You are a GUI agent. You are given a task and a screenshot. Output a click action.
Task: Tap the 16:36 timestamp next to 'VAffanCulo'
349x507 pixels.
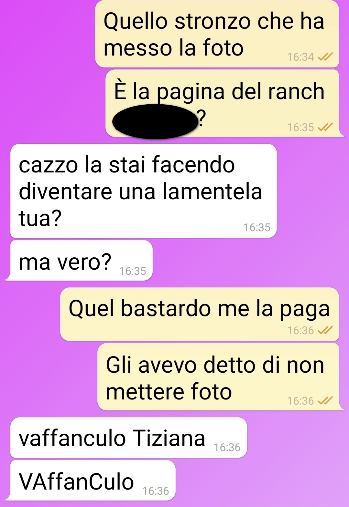(x=156, y=491)
